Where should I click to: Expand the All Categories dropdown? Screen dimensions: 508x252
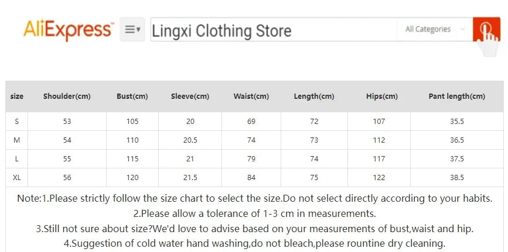point(434,29)
